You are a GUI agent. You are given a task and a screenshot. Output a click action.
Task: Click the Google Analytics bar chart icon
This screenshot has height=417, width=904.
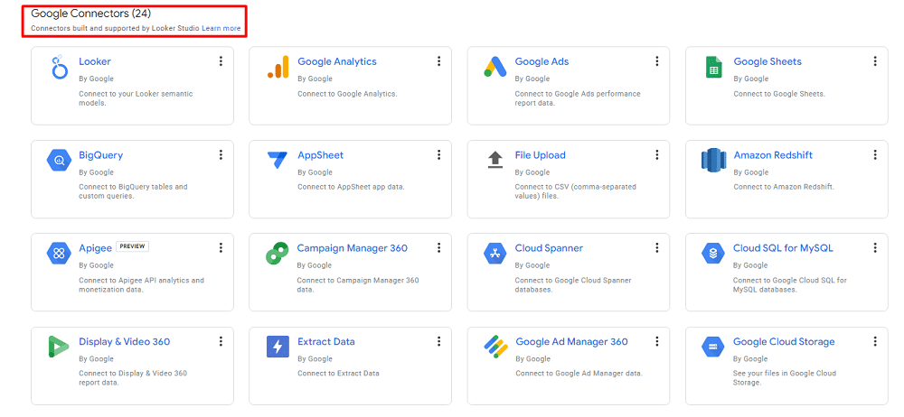278,67
